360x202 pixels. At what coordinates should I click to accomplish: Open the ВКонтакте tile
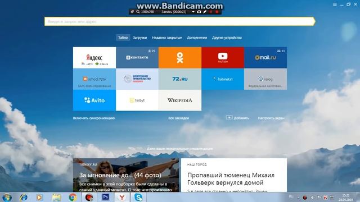point(137,57)
